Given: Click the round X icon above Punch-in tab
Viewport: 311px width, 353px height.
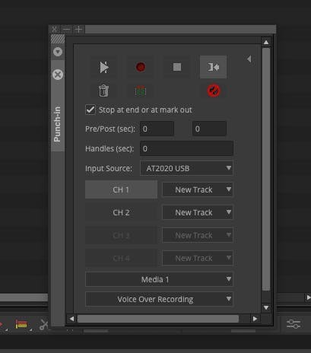Looking at the screenshot, I should (58, 75).
